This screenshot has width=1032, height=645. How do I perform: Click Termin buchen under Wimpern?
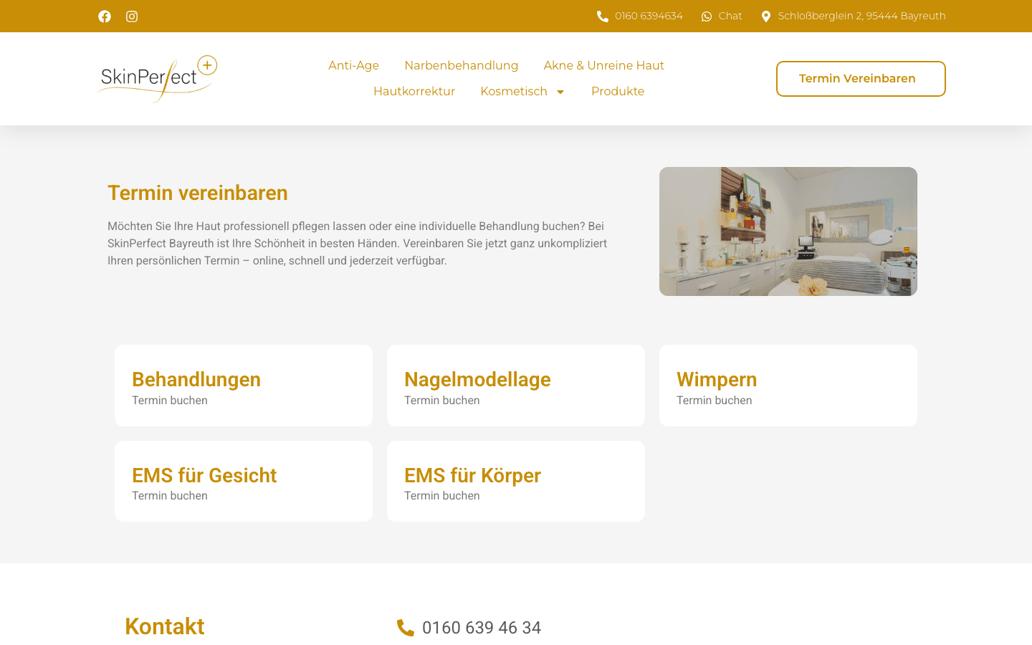715,401
